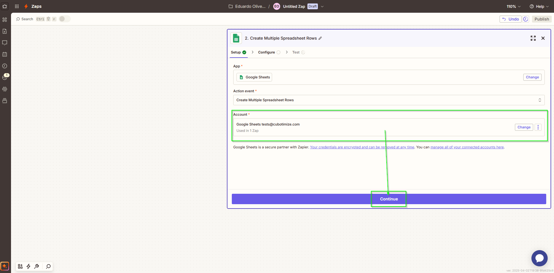Expand the Untitled Zap name chevron
This screenshot has height=273, width=554.
(x=322, y=6)
